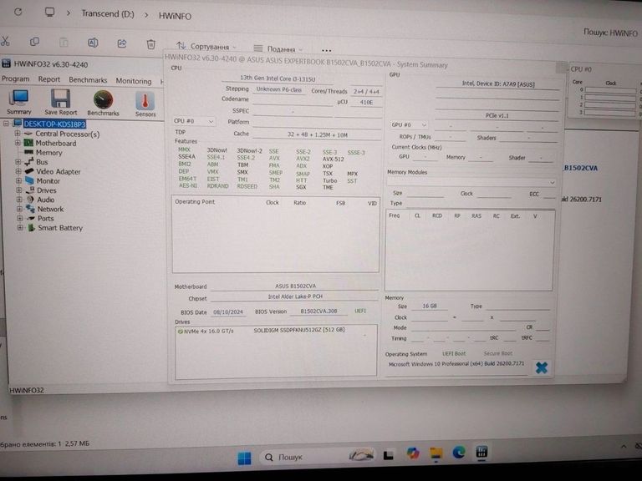642x481 pixels.
Task: Expand the Motherboard tree node
Action: coord(18,143)
